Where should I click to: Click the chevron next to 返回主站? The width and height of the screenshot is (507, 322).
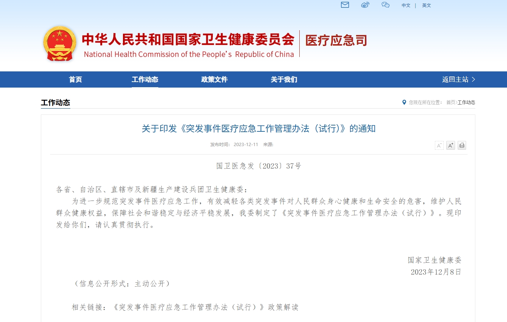[473, 79]
